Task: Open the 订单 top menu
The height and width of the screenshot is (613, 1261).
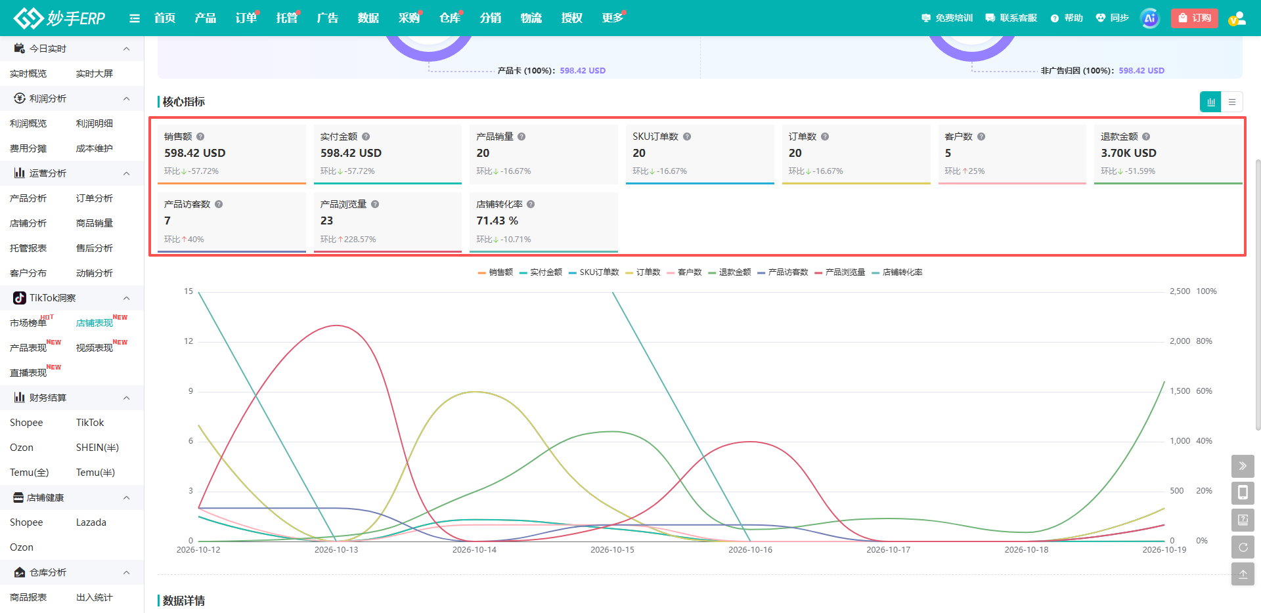Action: 246,18
